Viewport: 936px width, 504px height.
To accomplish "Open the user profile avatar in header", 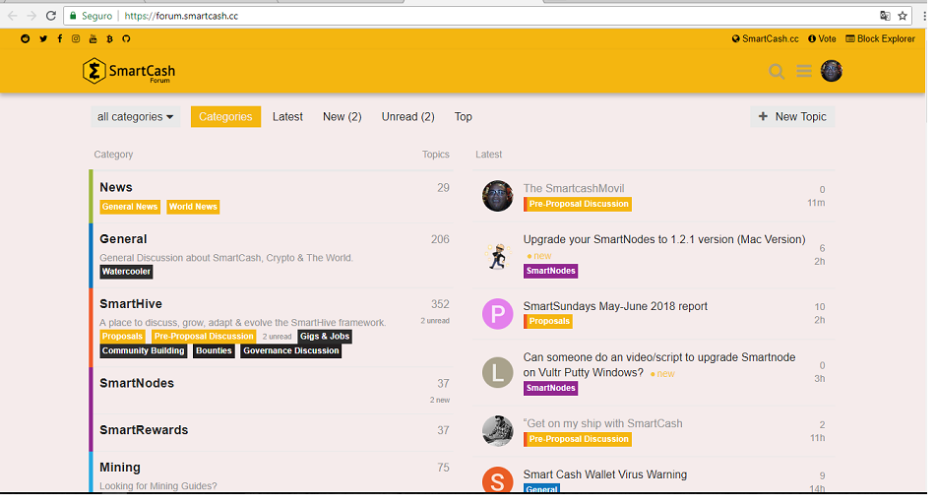I will pos(831,71).
